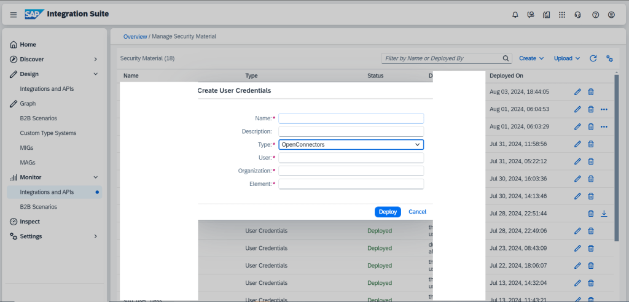Viewport: 629px width, 302px height.
Task: Click the help question mark icon
Action: pos(594,15)
